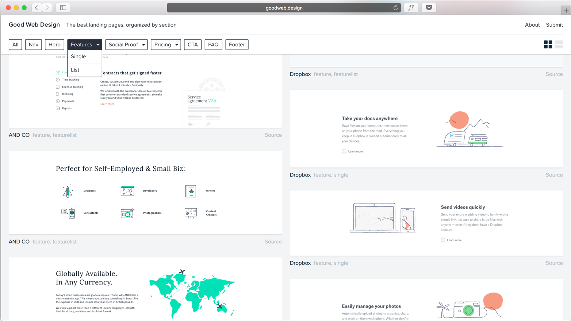
Task: Open Source link for Dropbox featurelist card
Action: [554, 74]
